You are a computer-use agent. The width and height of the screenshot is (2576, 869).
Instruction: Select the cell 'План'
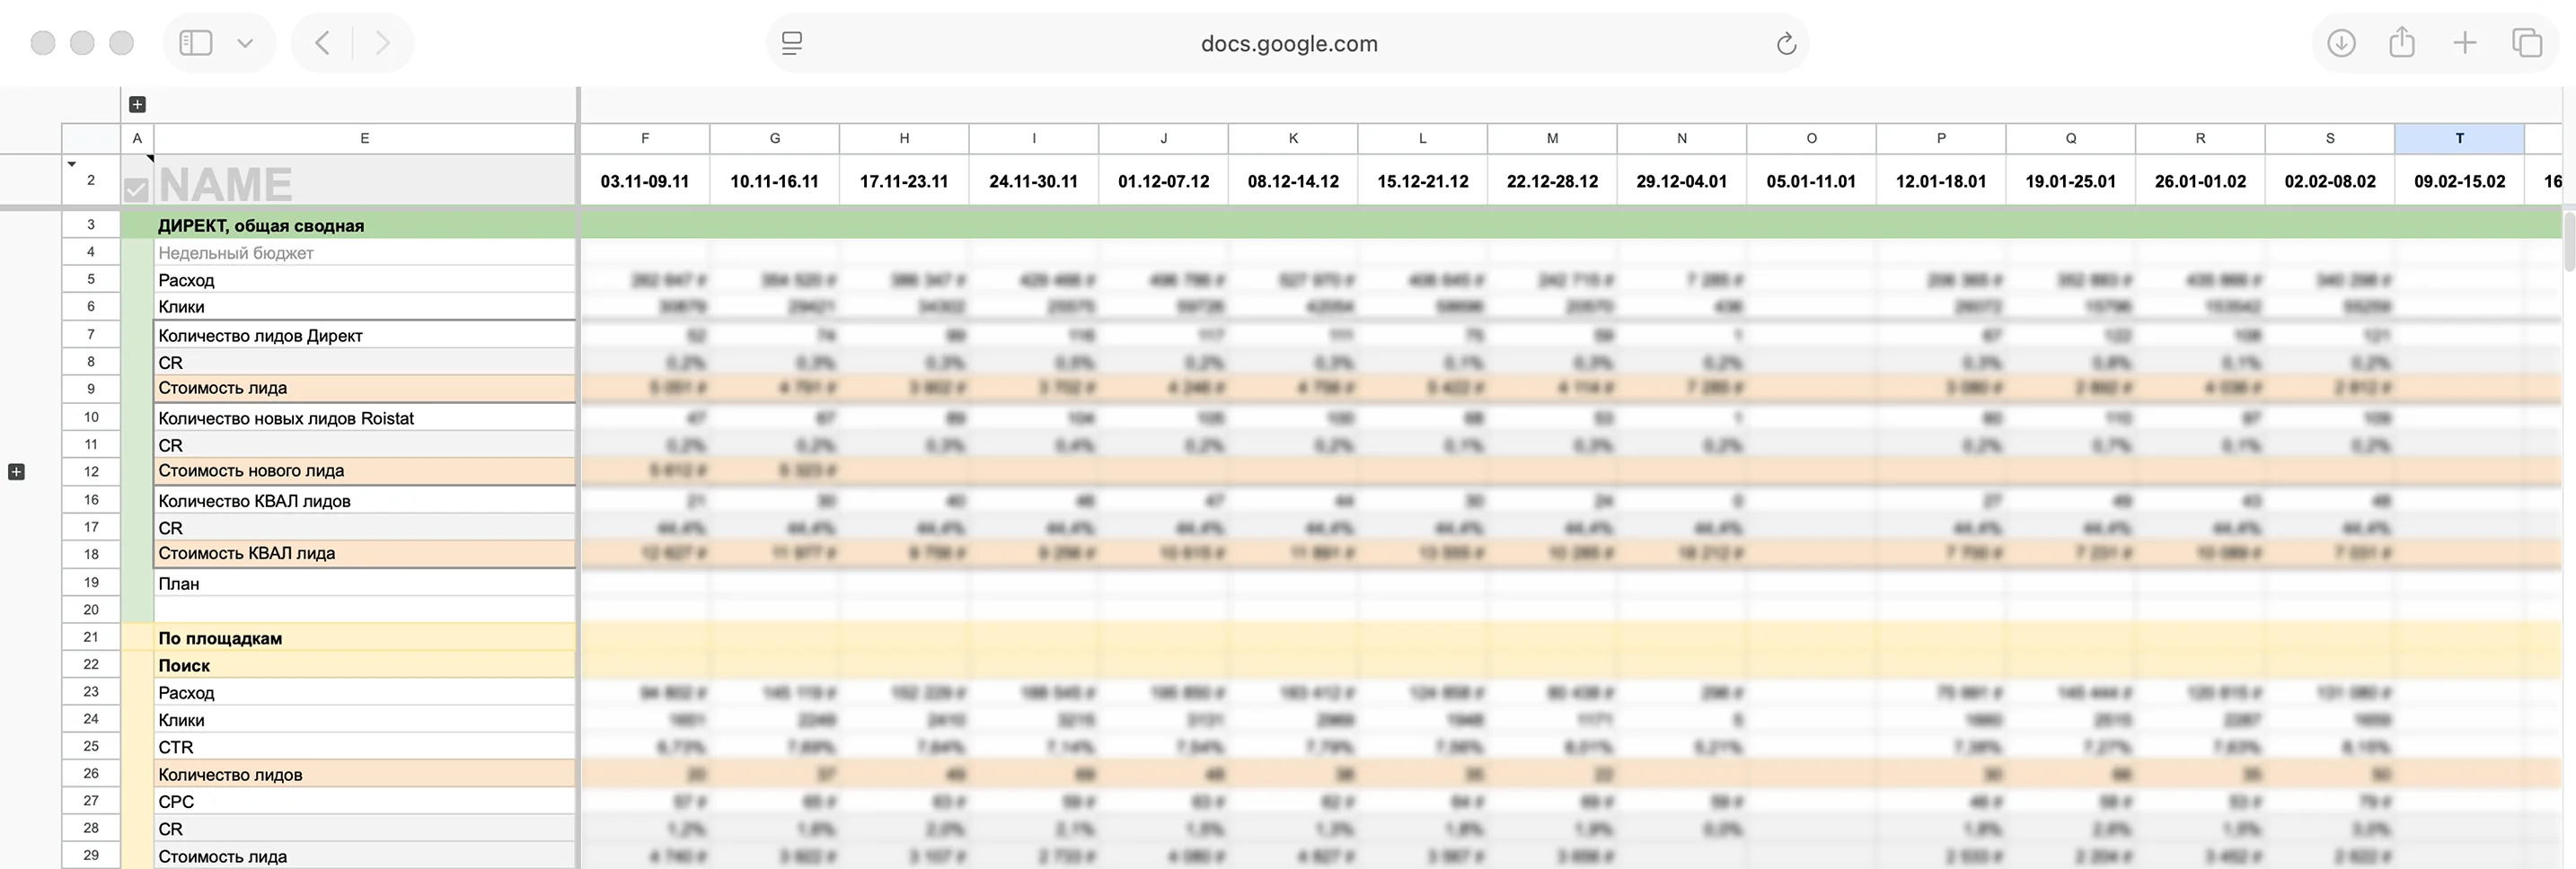click(364, 583)
